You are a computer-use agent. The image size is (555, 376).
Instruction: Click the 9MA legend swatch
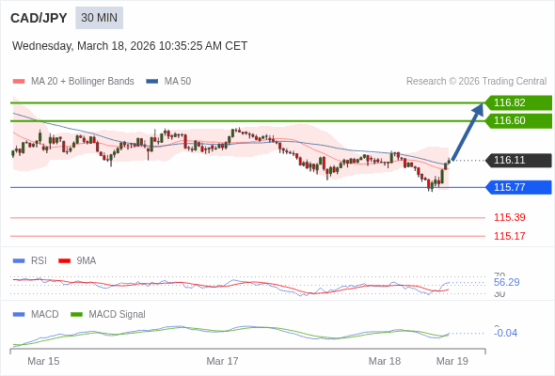click(x=64, y=261)
